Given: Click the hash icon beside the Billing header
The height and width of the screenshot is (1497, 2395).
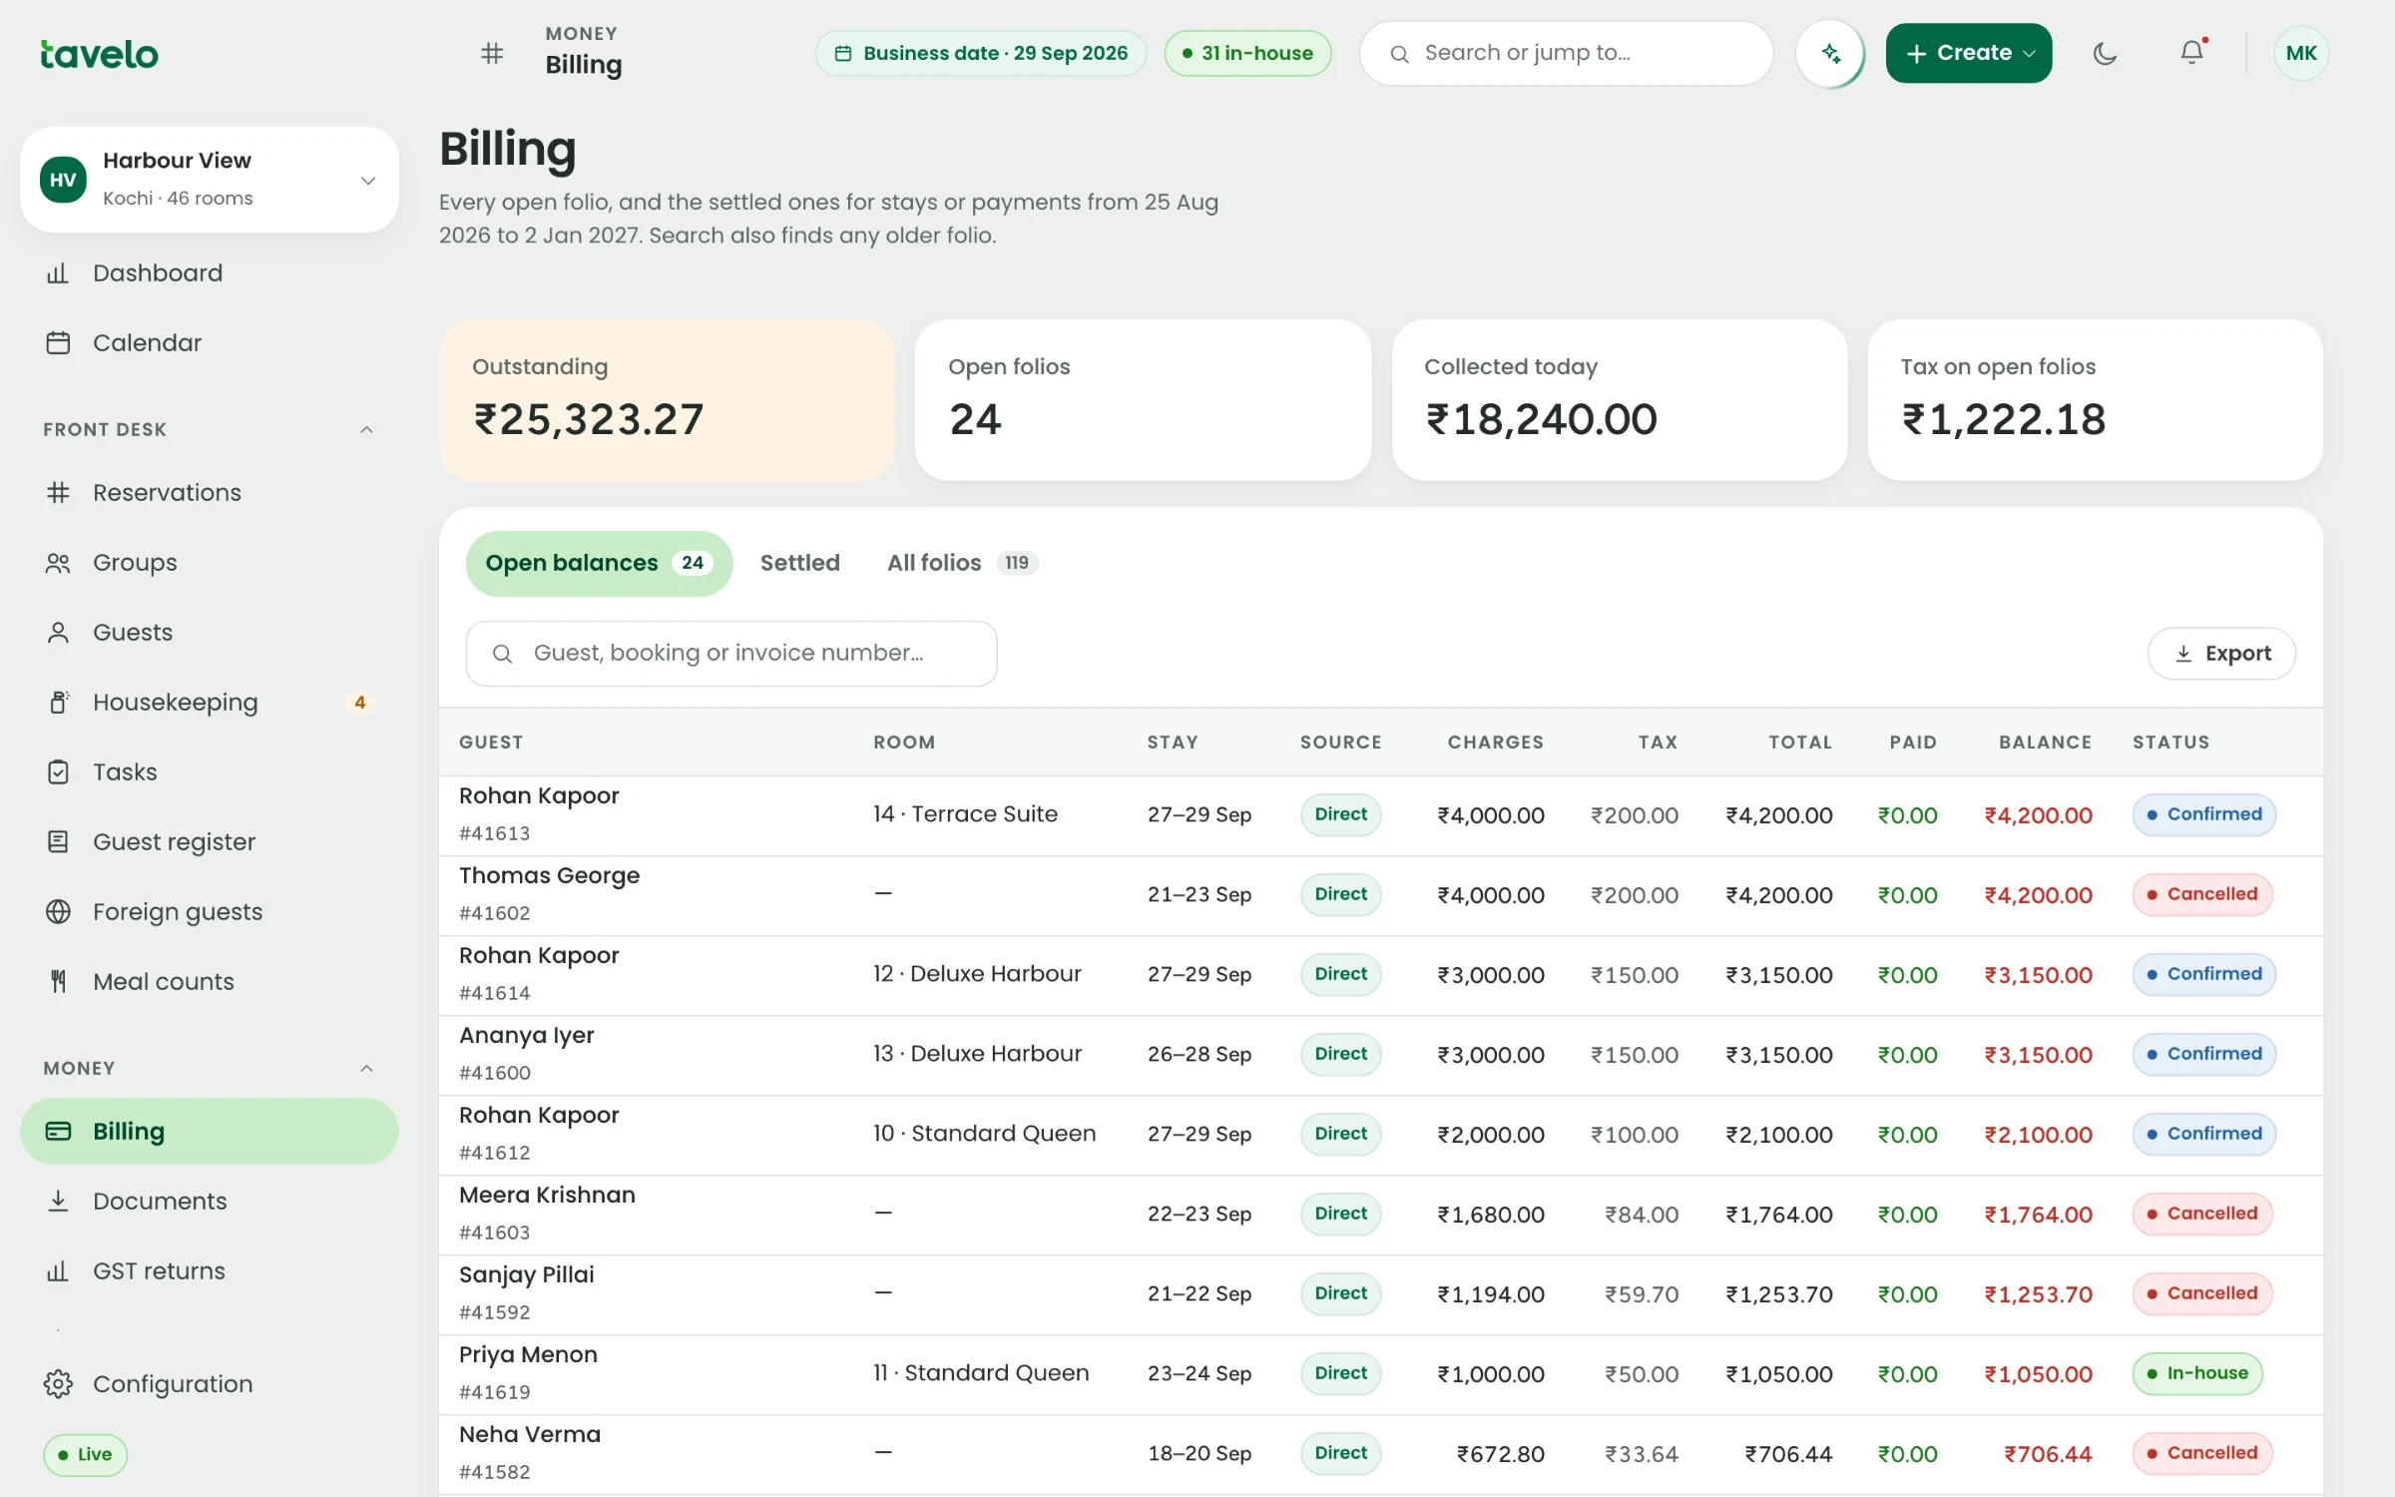Looking at the screenshot, I should pos(492,53).
